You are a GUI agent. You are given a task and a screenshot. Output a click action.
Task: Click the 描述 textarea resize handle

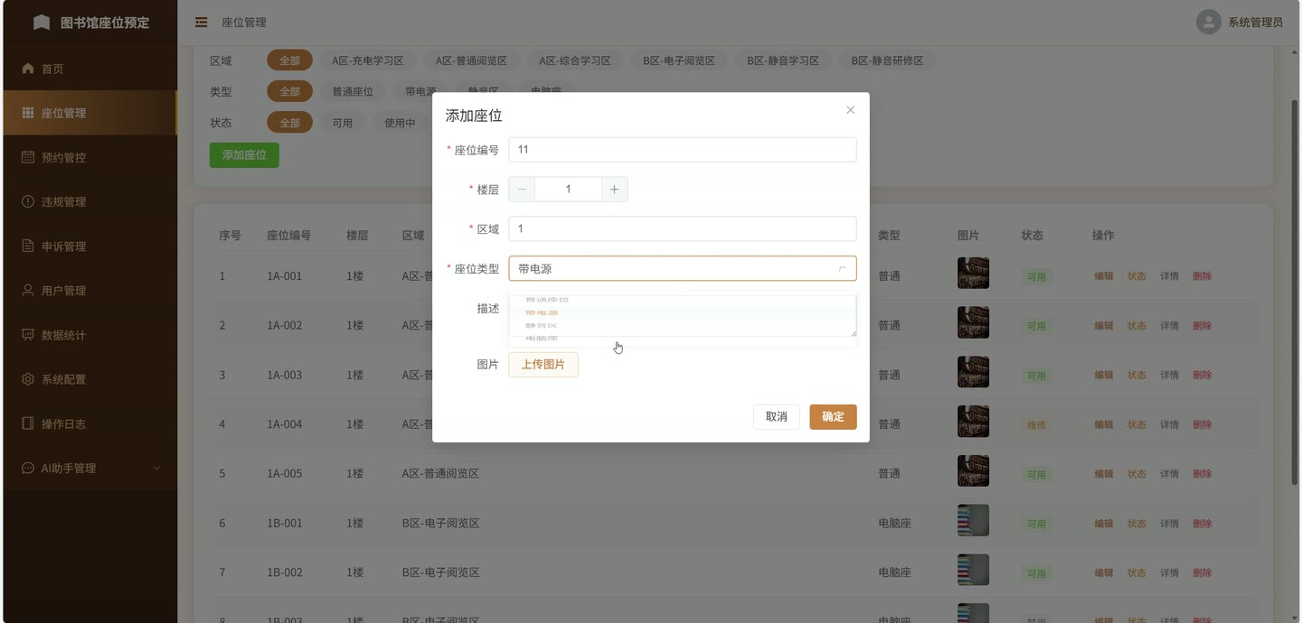click(x=853, y=332)
